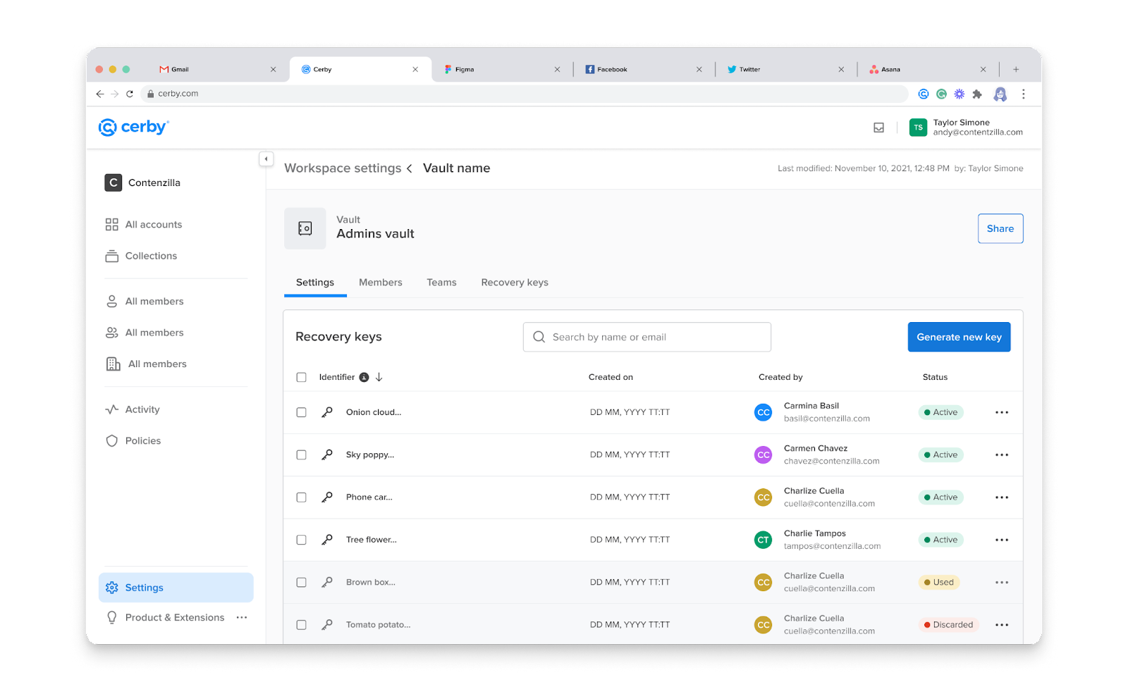Screen dimensions: 1128x692
Task: Check the Onion cloud recovery key checkbox
Action: (301, 412)
